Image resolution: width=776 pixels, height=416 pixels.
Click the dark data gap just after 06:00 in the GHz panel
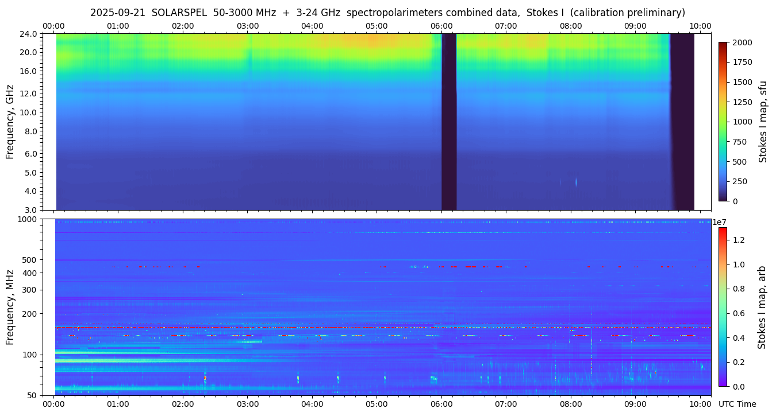[449, 122]
